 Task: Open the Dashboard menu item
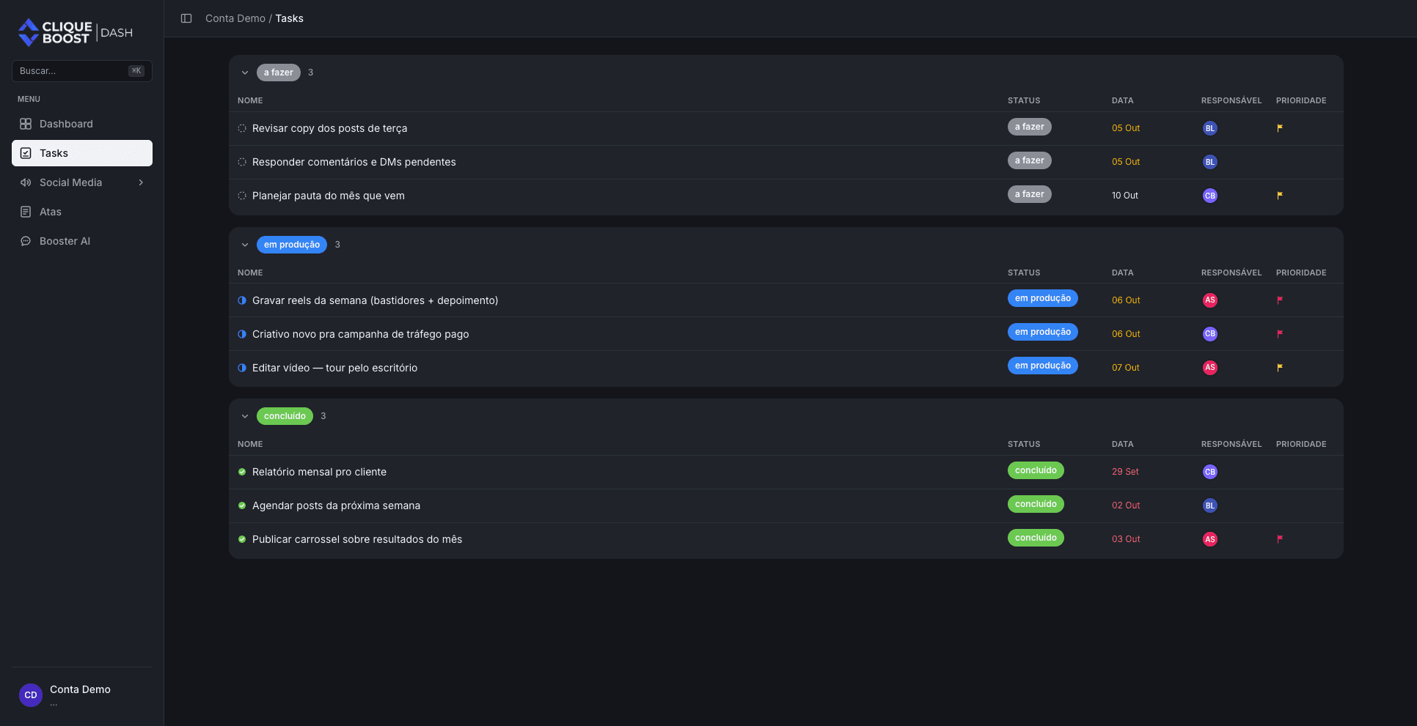point(82,124)
